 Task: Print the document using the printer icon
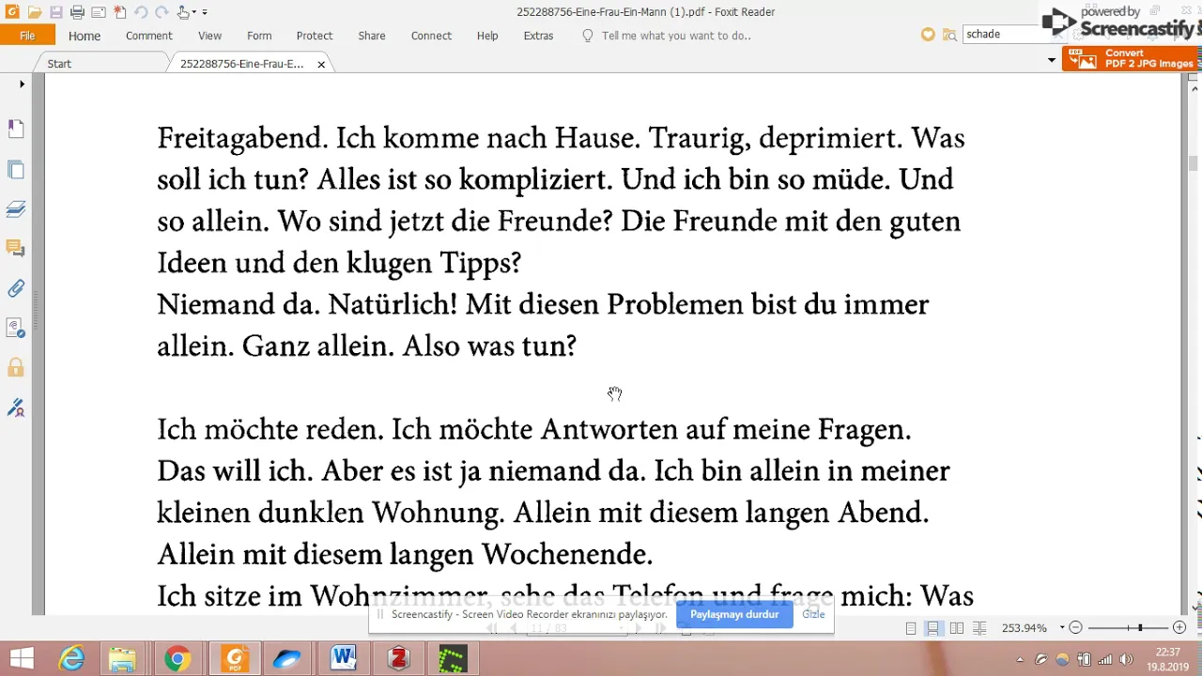click(x=77, y=12)
